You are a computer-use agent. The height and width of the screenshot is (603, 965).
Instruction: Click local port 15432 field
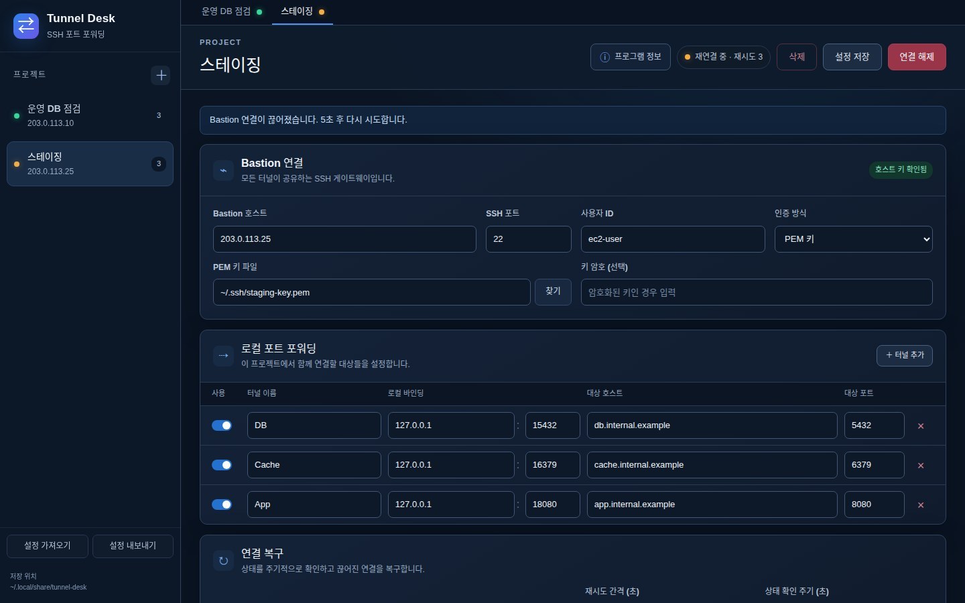pyautogui.click(x=552, y=425)
